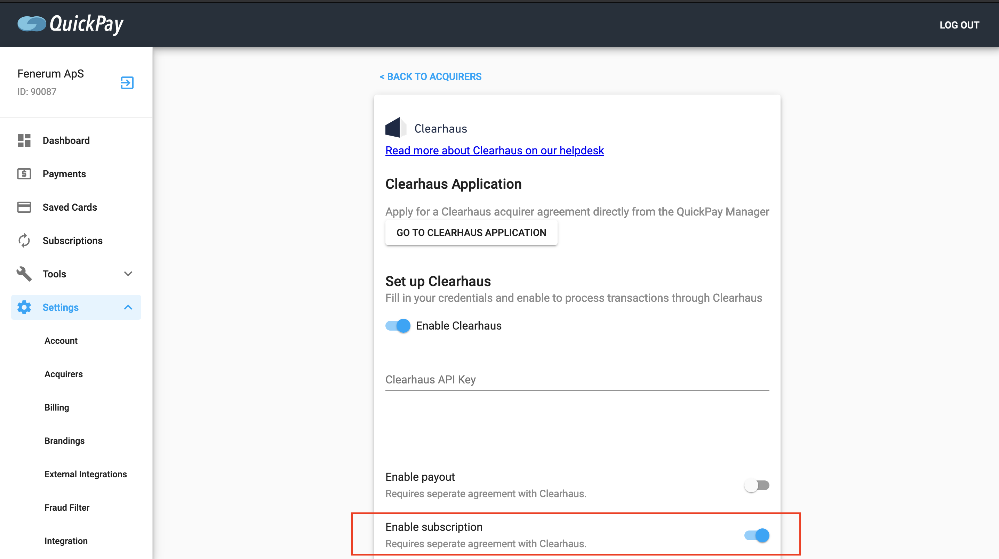The width and height of the screenshot is (999, 559).
Task: Click the QuickPay logo
Action: 71,24
